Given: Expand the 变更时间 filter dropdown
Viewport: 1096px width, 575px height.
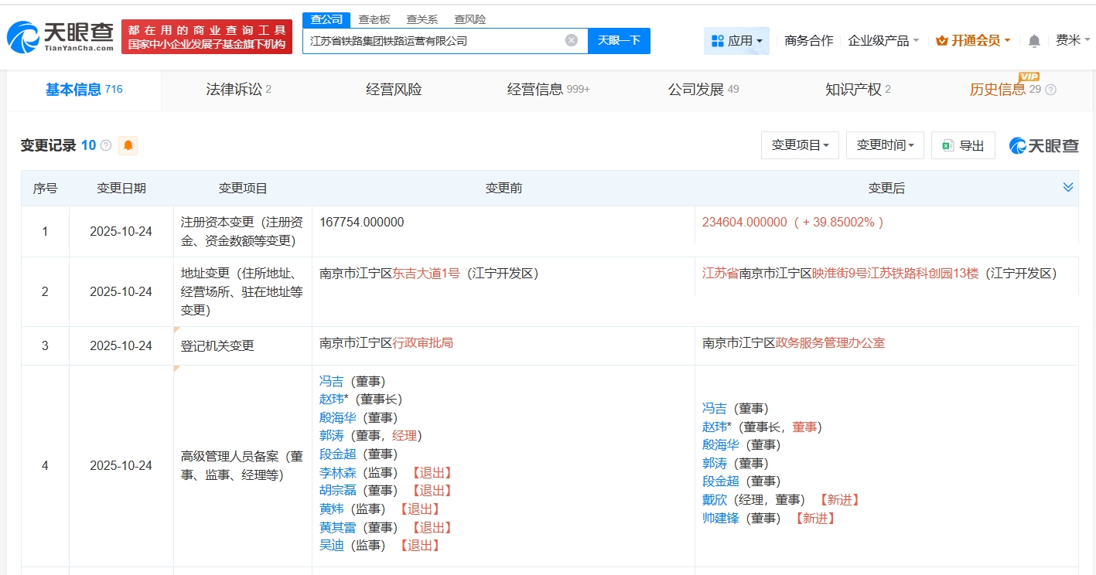Looking at the screenshot, I should pyautogui.click(x=885, y=145).
